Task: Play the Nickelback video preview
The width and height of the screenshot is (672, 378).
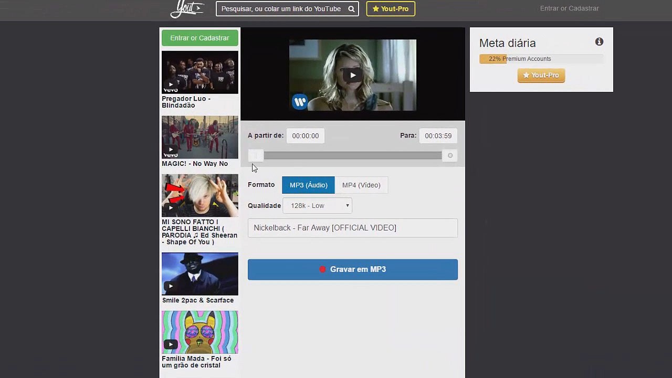Action: pos(353,75)
